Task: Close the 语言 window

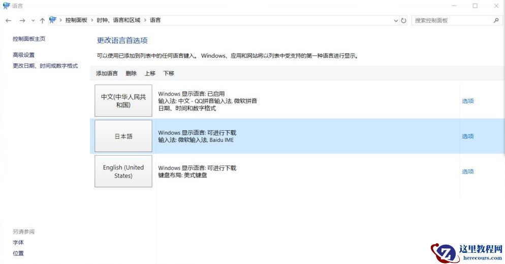Action: tap(496, 6)
